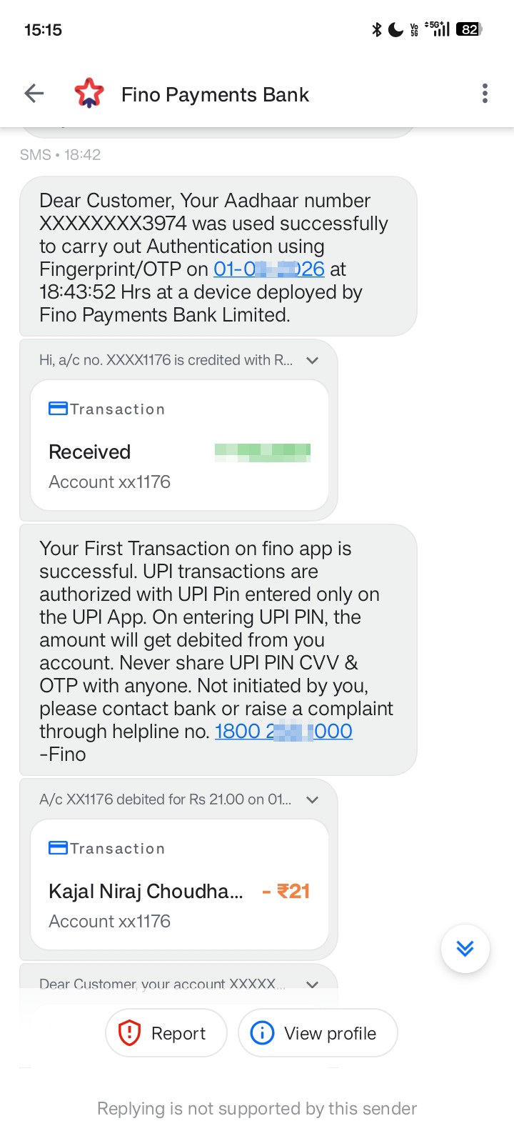This screenshot has height=1146, width=514.
Task: Open the three-dot overflow menu
Action: point(485,94)
